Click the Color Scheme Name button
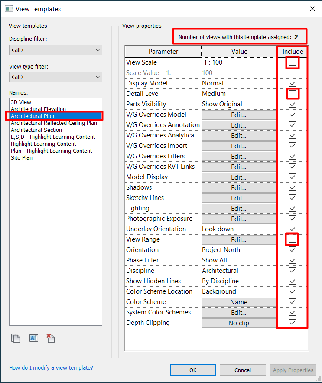Image resolution: width=322 pixels, height=383 pixels. [x=239, y=302]
